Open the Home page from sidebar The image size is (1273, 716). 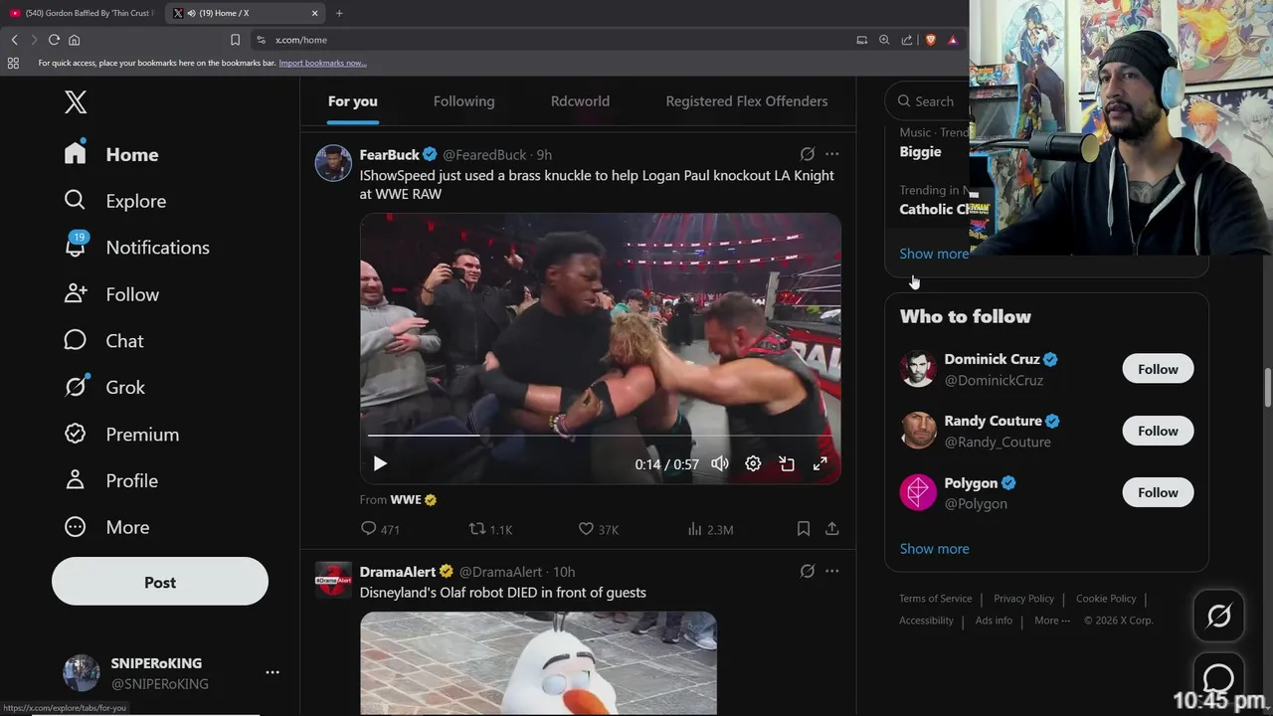(111, 154)
